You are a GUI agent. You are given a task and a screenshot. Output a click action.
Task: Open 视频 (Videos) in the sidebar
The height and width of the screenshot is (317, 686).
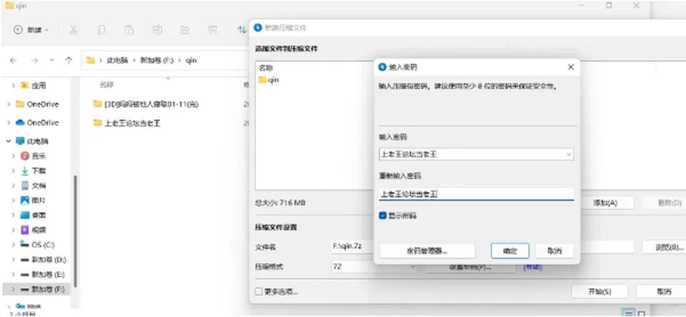click(x=39, y=230)
